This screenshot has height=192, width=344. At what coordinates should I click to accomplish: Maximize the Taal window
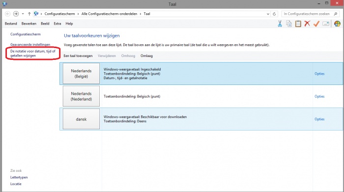tap(327, 3)
